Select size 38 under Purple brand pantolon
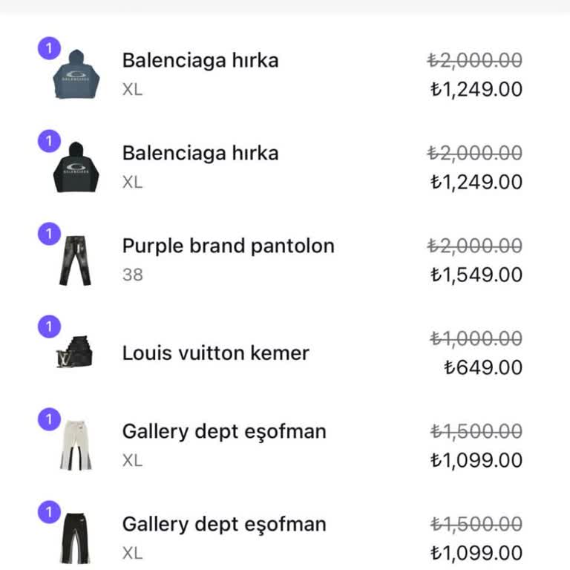Image resolution: width=570 pixels, height=570 pixels. [x=133, y=275]
